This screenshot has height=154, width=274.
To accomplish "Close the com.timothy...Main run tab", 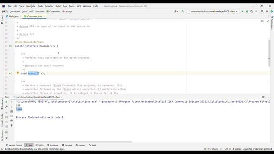I will [62, 97].
